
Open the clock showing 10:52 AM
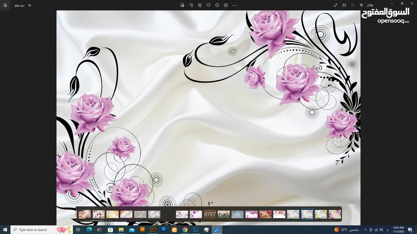point(398,230)
